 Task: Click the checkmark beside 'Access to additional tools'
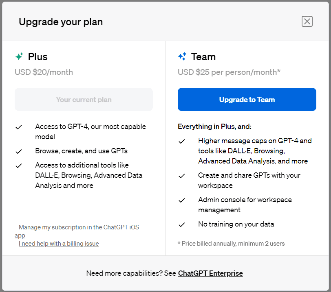(x=19, y=165)
